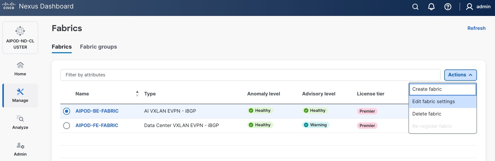This screenshot has width=495, height=161.
Task: Open the Admin section icon
Action: pyautogui.click(x=20, y=146)
